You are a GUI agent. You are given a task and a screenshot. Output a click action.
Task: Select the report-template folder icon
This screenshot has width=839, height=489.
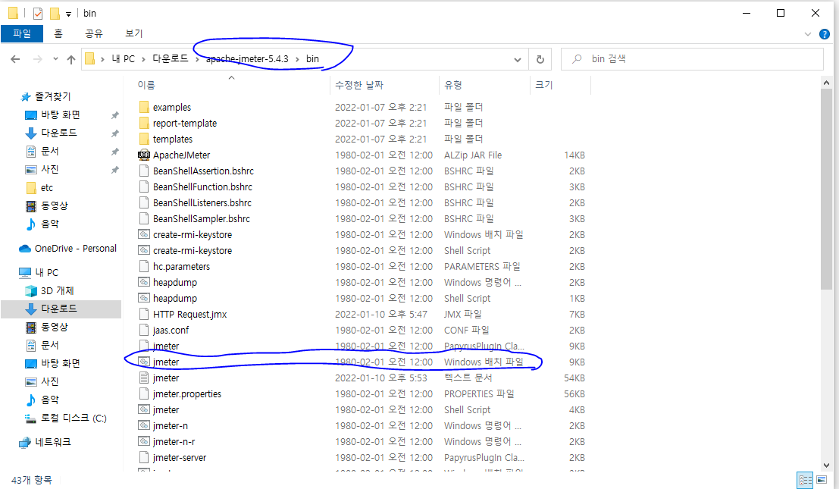pyautogui.click(x=144, y=123)
